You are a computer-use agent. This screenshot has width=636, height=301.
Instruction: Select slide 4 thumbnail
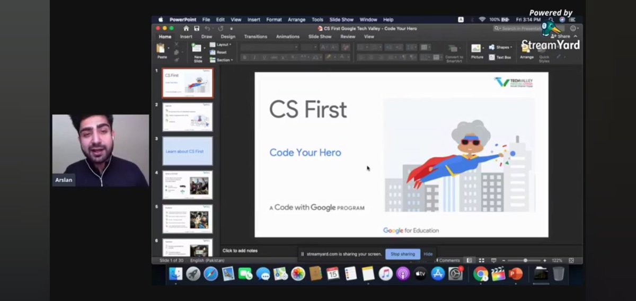(x=188, y=185)
